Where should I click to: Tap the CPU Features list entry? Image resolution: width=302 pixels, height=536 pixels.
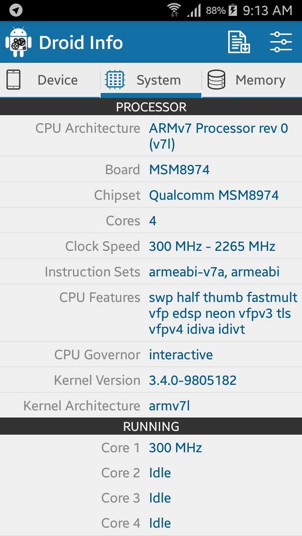point(151,313)
